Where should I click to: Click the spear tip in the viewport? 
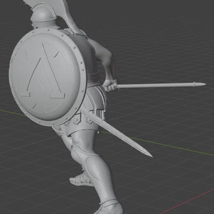[200, 84]
